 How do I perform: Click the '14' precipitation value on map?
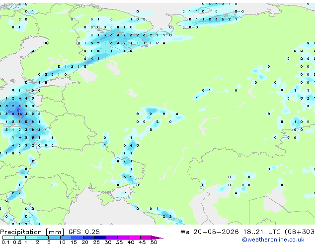19,114
